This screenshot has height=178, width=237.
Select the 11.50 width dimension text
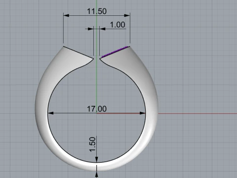click(x=97, y=11)
